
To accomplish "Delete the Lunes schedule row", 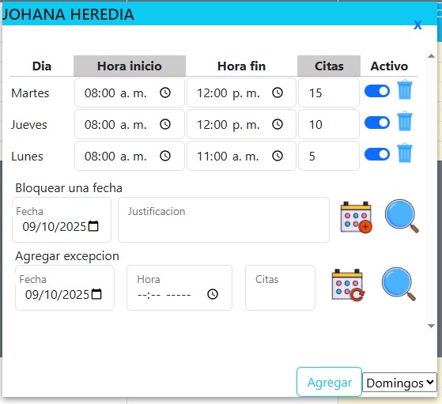I will click(405, 153).
